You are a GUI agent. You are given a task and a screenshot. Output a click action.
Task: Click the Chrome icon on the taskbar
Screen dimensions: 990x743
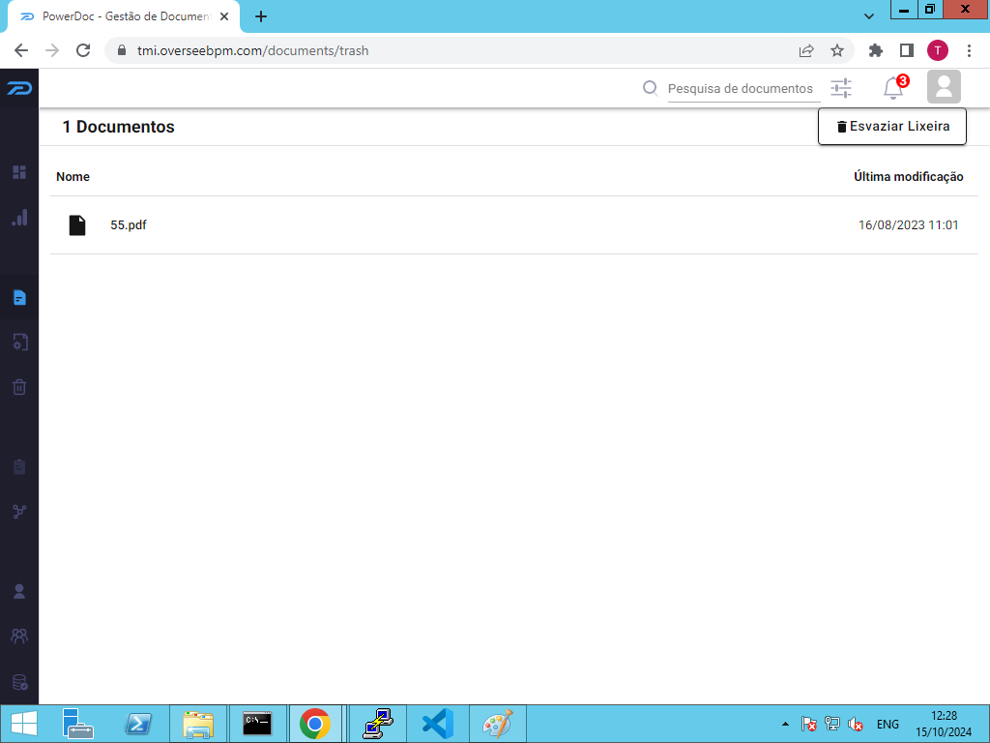tap(314, 724)
